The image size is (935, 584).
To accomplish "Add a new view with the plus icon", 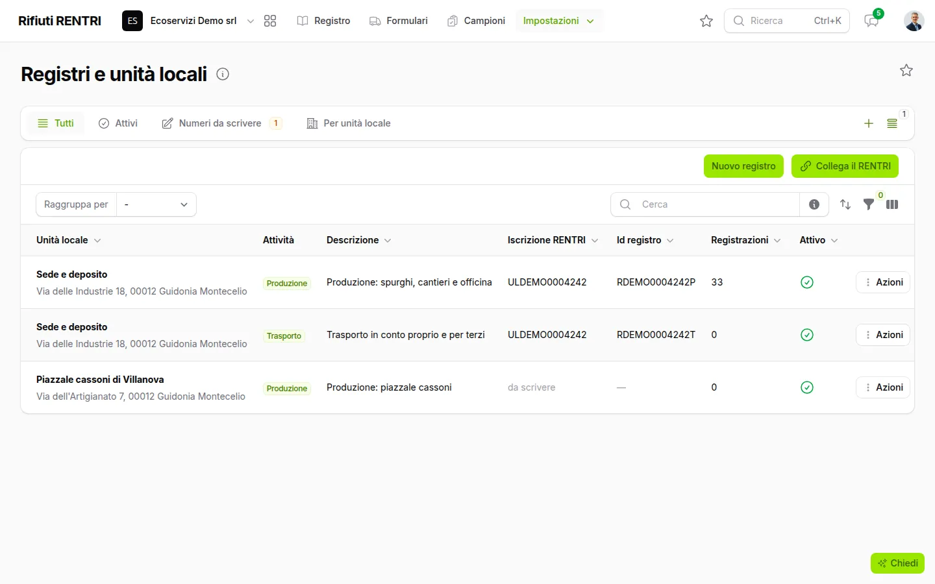I will [x=869, y=123].
